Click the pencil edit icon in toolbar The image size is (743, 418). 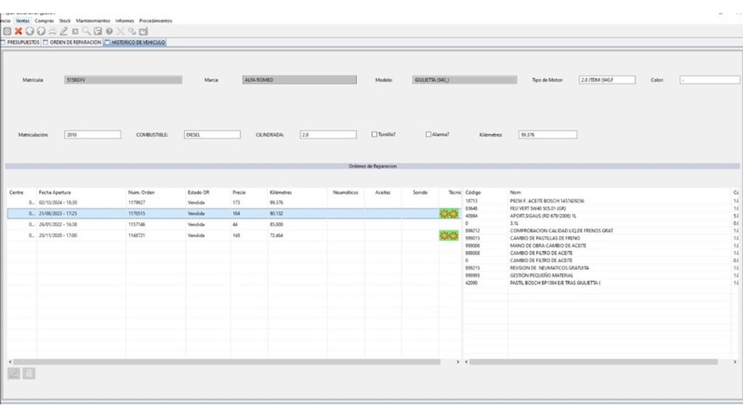tap(63, 31)
